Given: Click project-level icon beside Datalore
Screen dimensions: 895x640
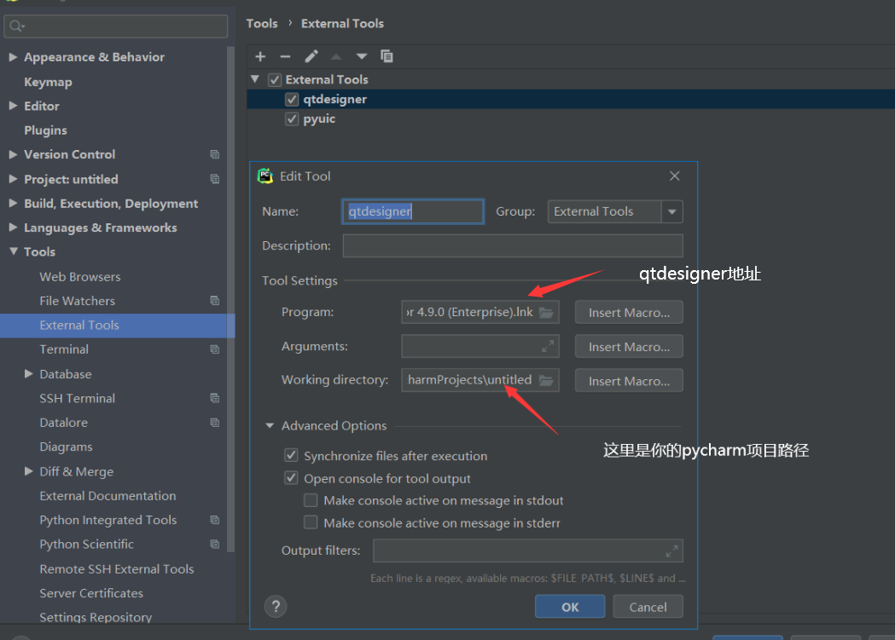Looking at the screenshot, I should tap(215, 423).
